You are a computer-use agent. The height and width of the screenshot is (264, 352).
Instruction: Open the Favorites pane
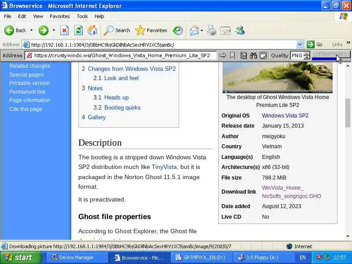tap(151, 30)
